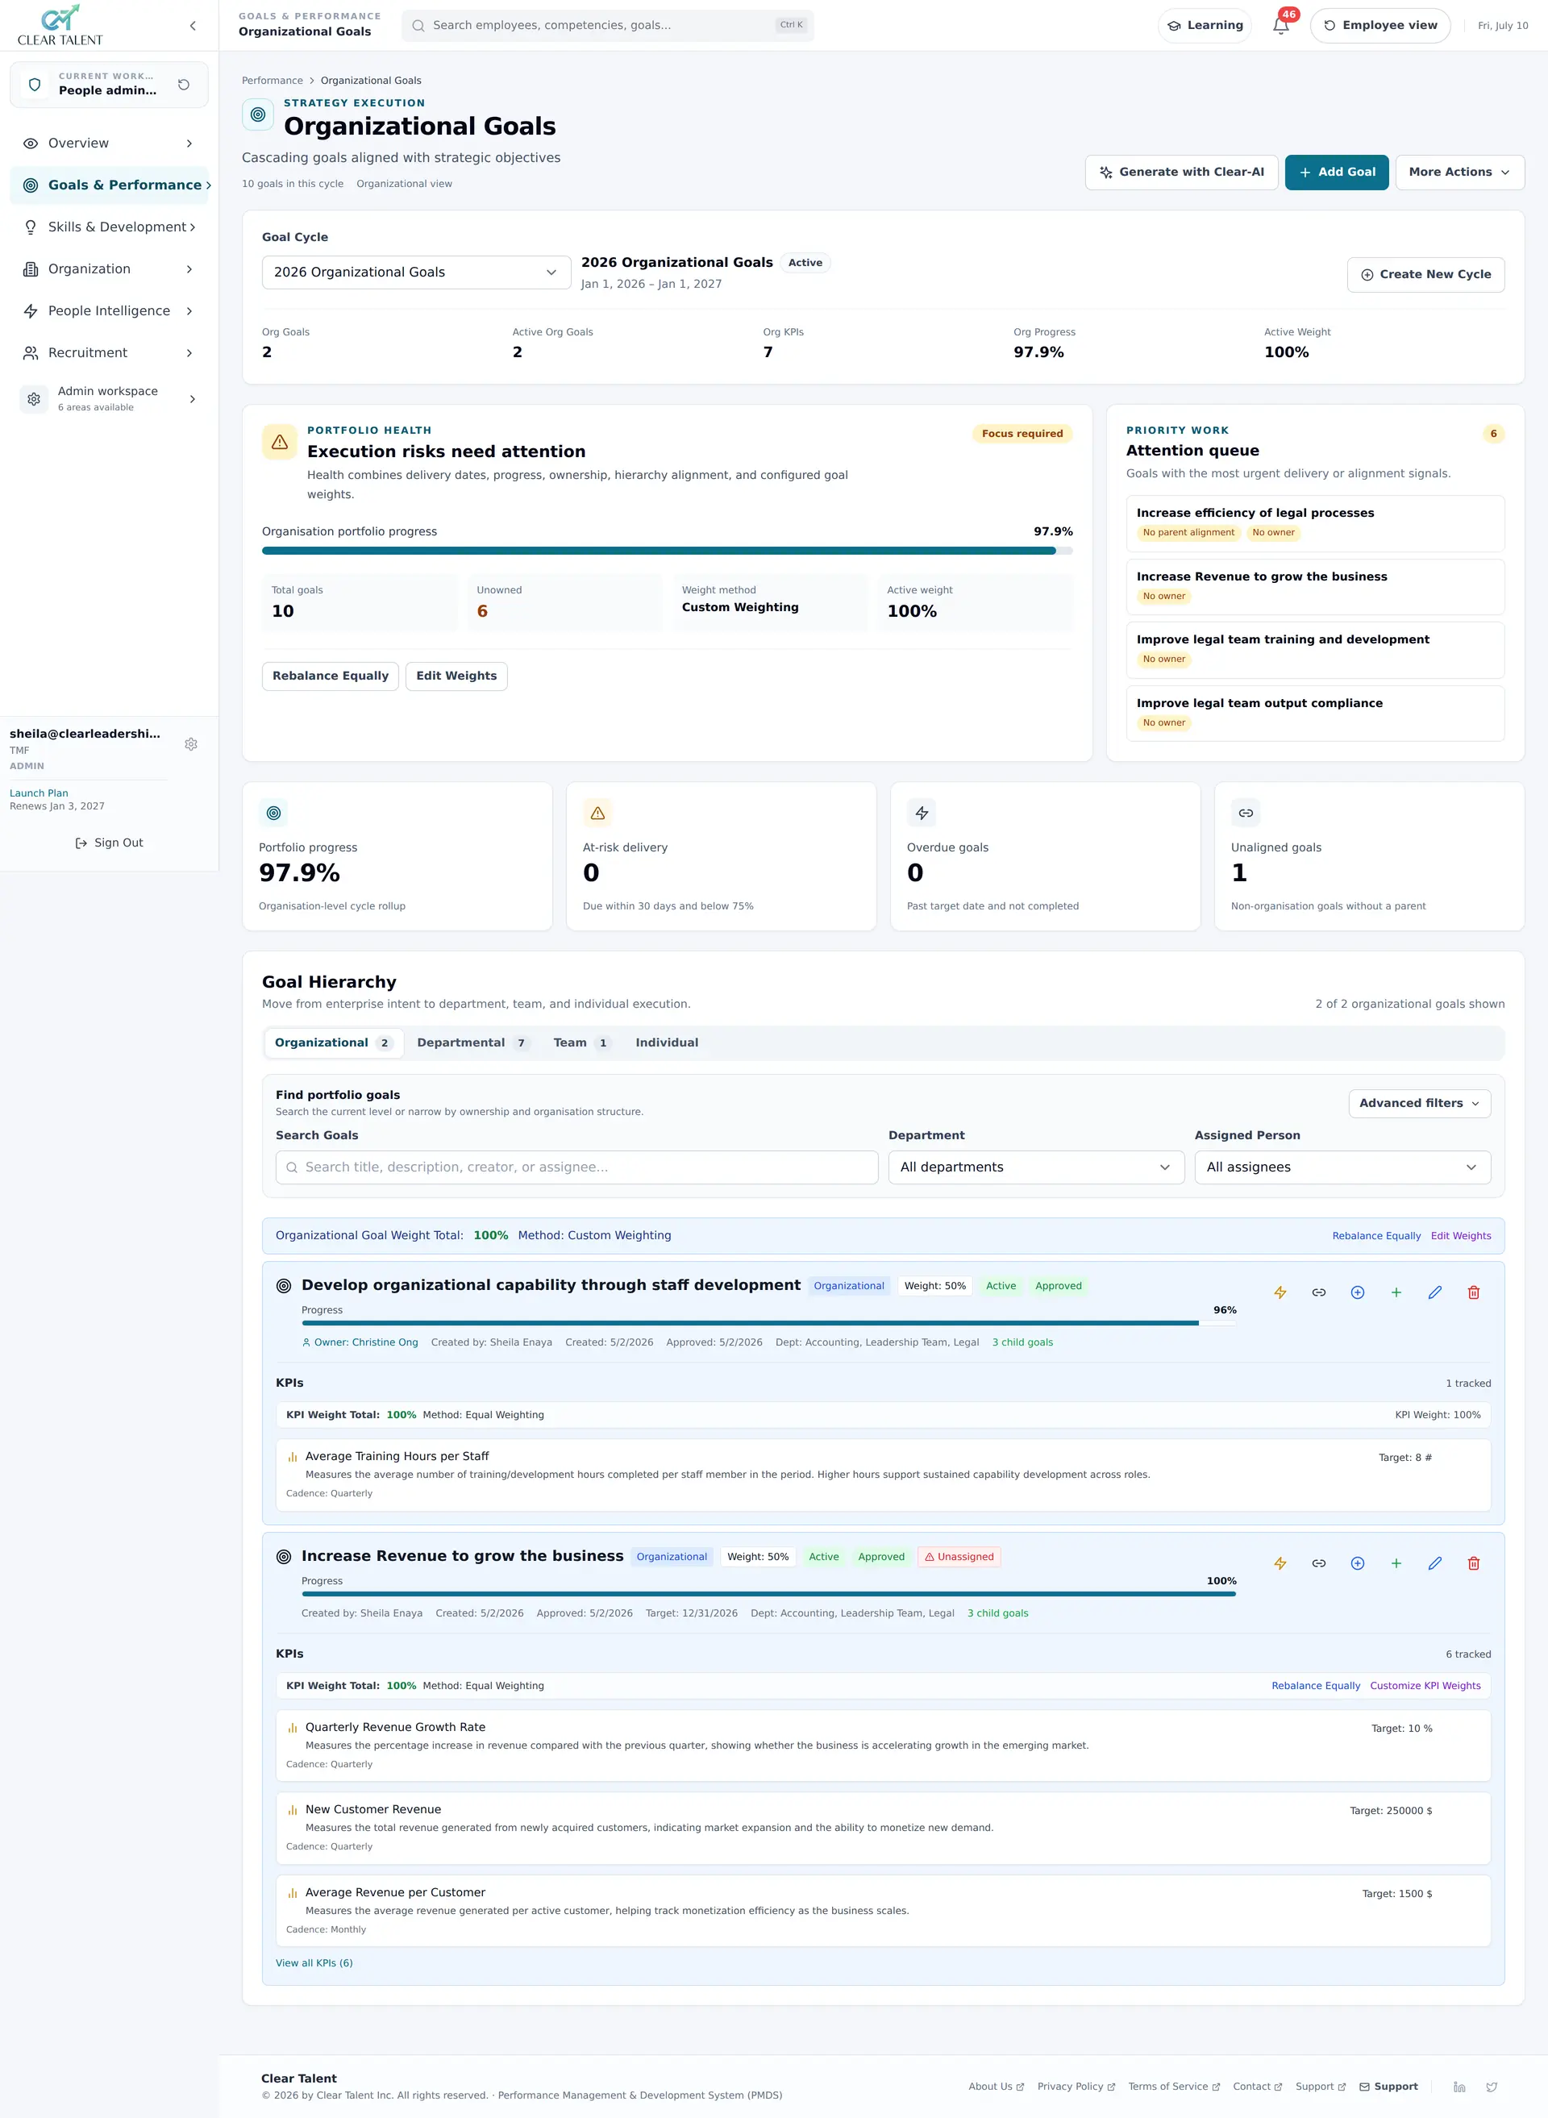
Task: Click the lightning icon on Increase Revenue goal
Action: coord(1280,1563)
